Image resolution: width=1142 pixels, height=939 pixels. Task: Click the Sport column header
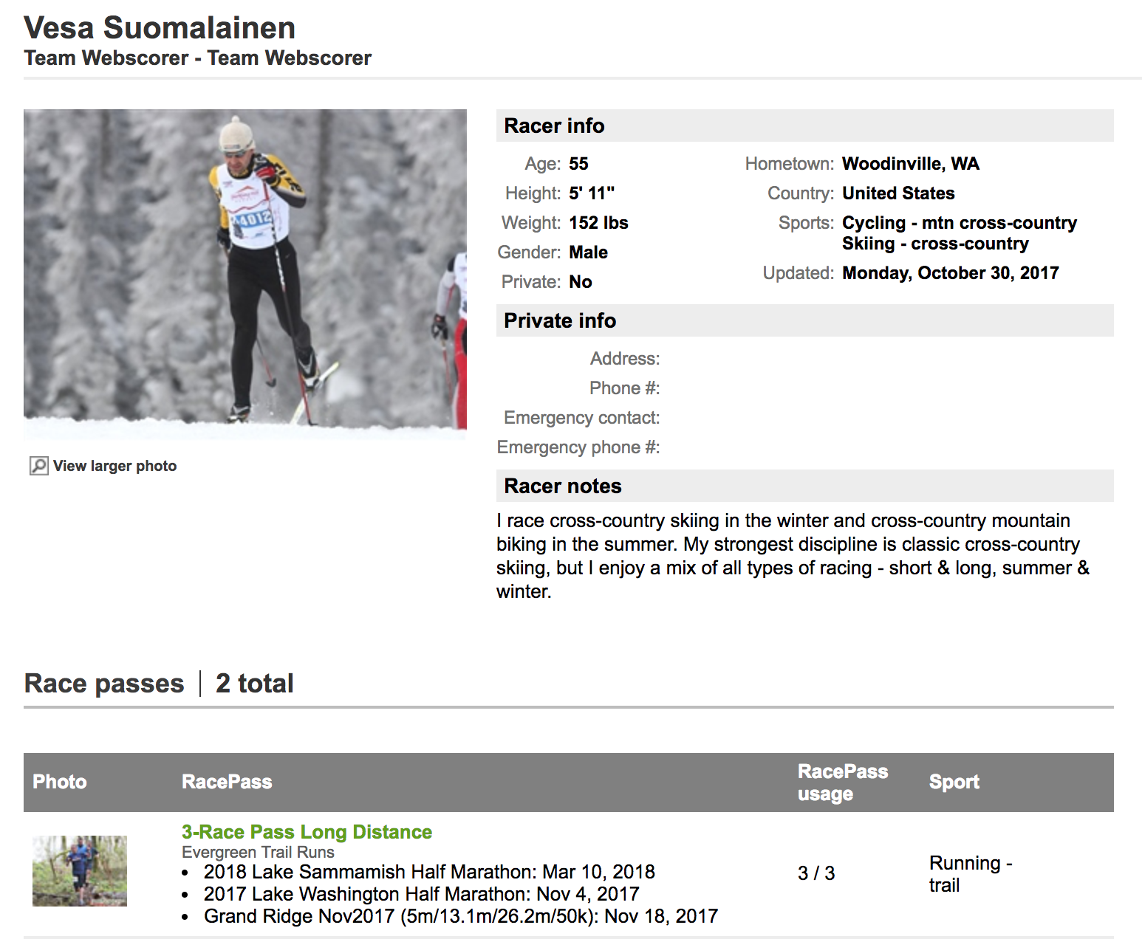954,782
